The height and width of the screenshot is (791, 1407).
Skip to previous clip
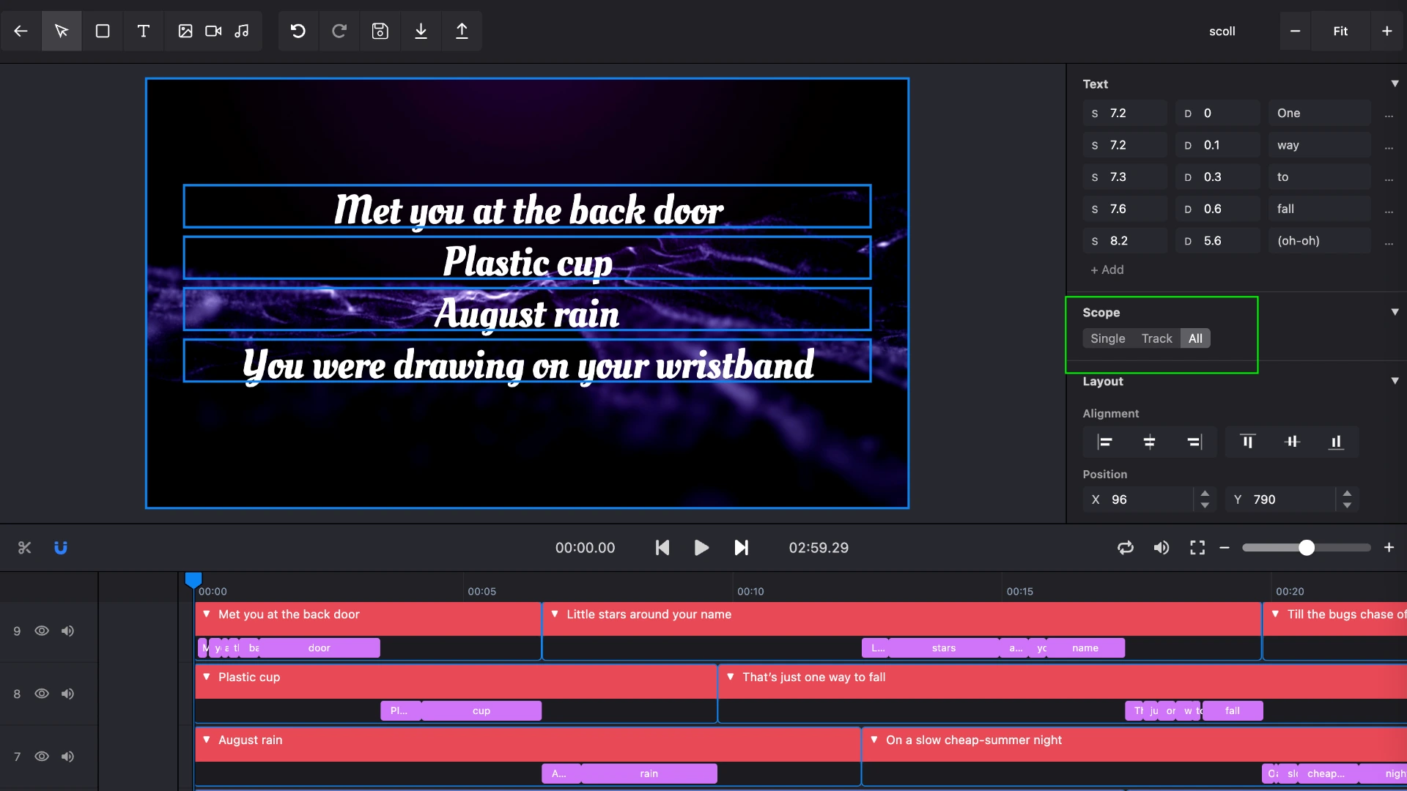click(x=662, y=548)
